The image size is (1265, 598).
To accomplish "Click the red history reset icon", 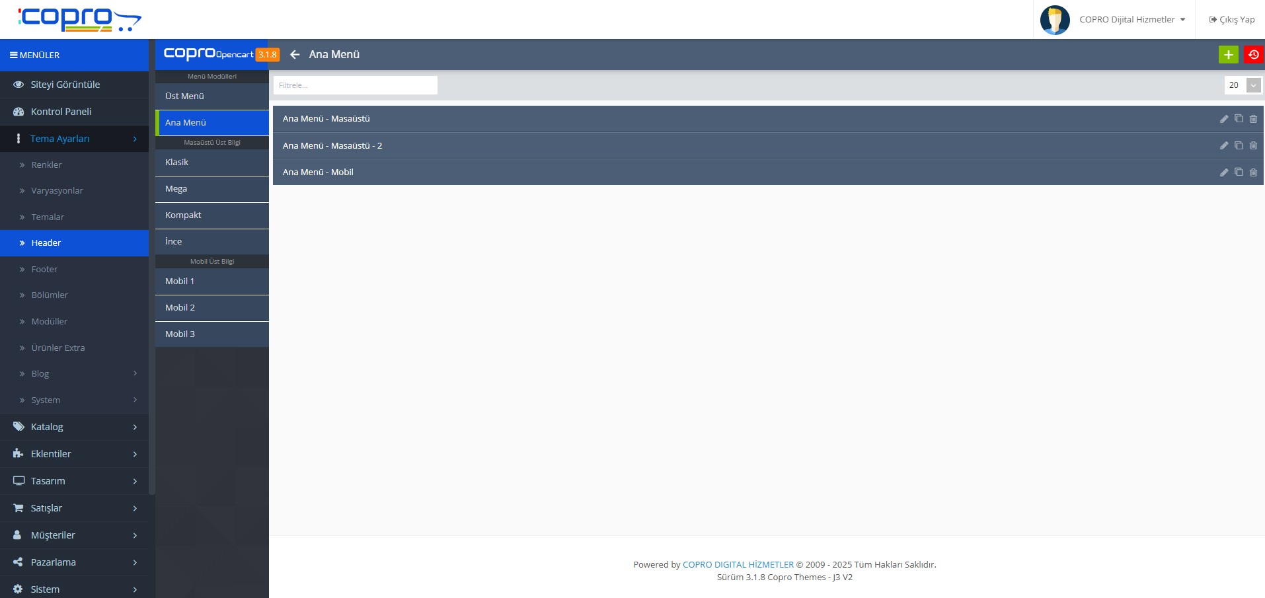I will 1253,55.
